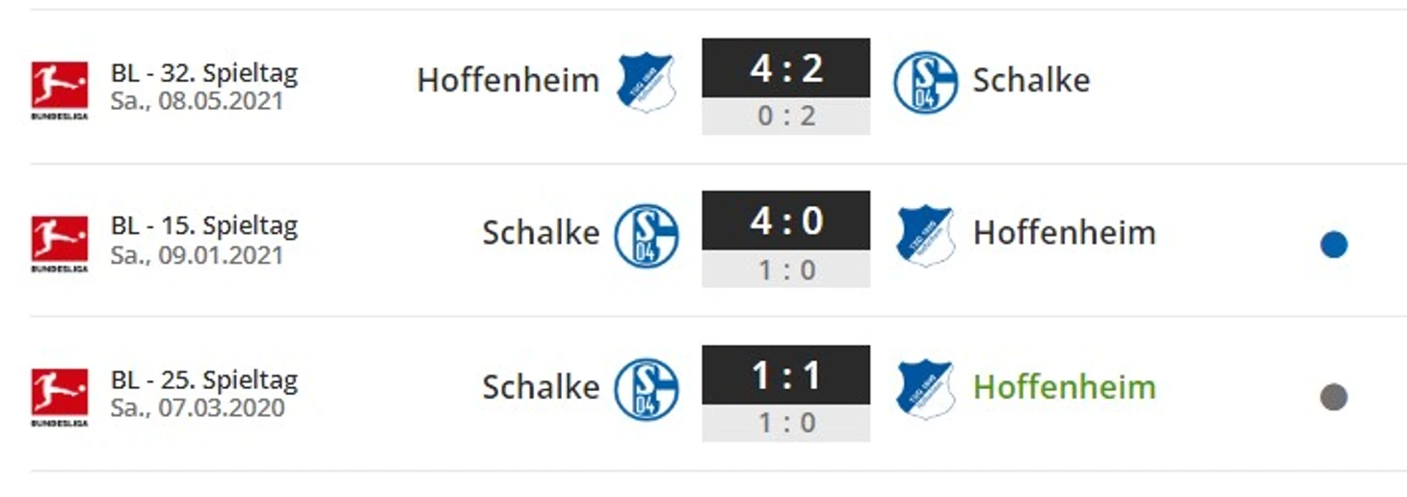Click Schalke crest in 25. Spieltag row
Viewport: 1407px width, 497px height.
pyautogui.click(x=646, y=389)
